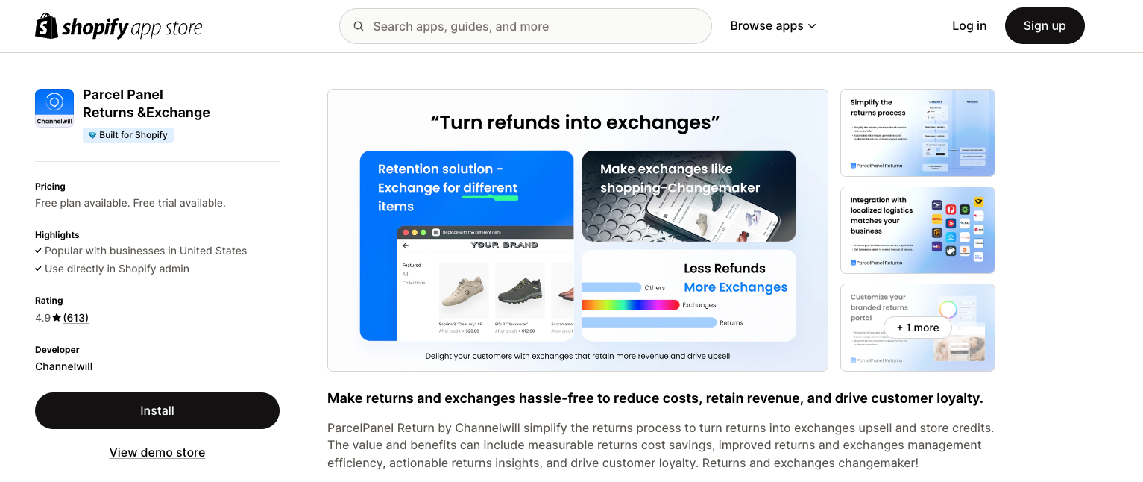Open the Channelwill developer link
This screenshot has height=482, width=1143.
tap(64, 366)
